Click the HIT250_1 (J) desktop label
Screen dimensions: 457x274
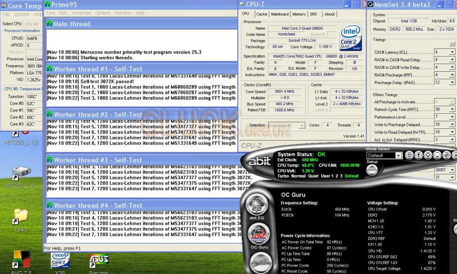21,143
